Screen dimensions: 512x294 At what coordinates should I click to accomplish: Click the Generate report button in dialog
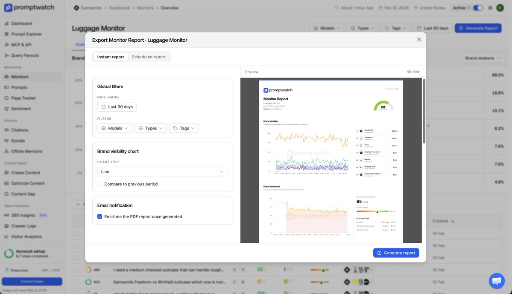[396, 253]
